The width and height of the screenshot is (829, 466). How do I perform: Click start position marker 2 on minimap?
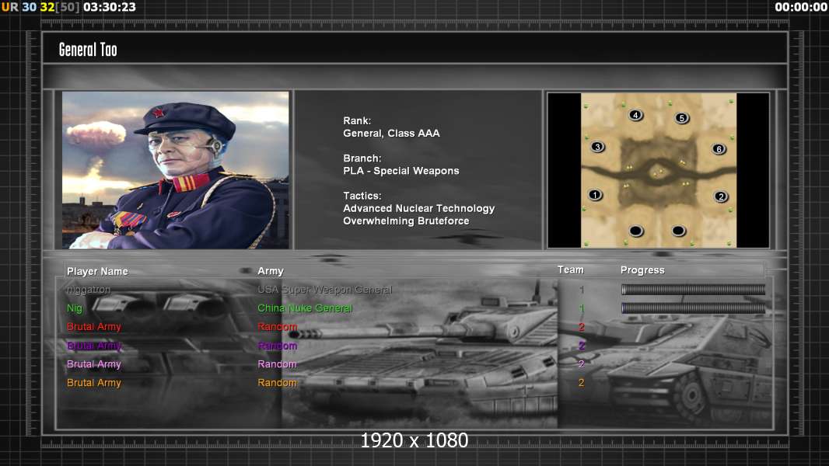[721, 196]
